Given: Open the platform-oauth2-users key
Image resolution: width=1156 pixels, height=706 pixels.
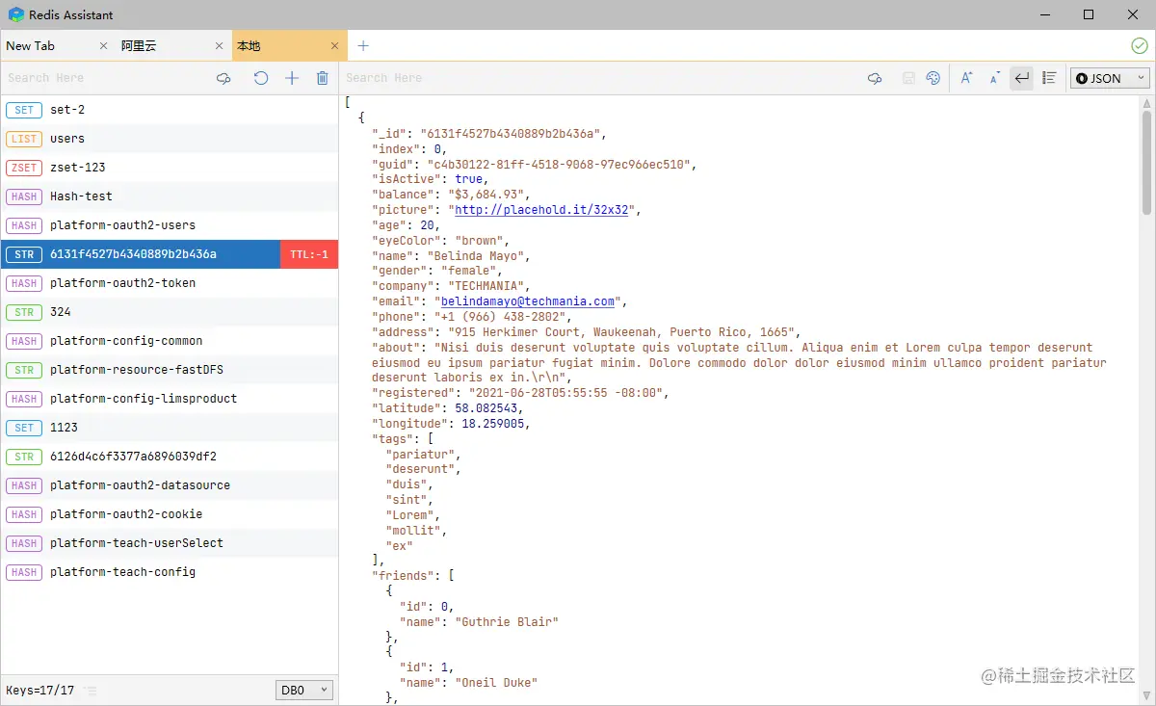Looking at the screenshot, I should point(169,225).
